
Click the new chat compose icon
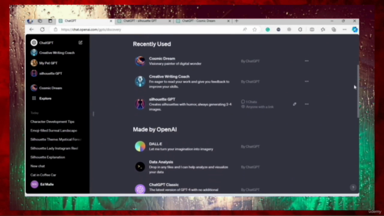[x=80, y=43]
